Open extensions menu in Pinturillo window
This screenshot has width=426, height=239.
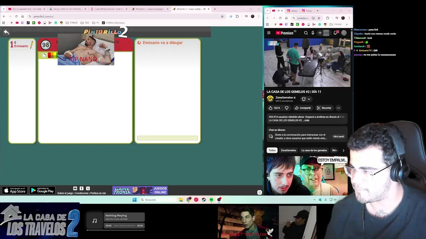(237, 16)
